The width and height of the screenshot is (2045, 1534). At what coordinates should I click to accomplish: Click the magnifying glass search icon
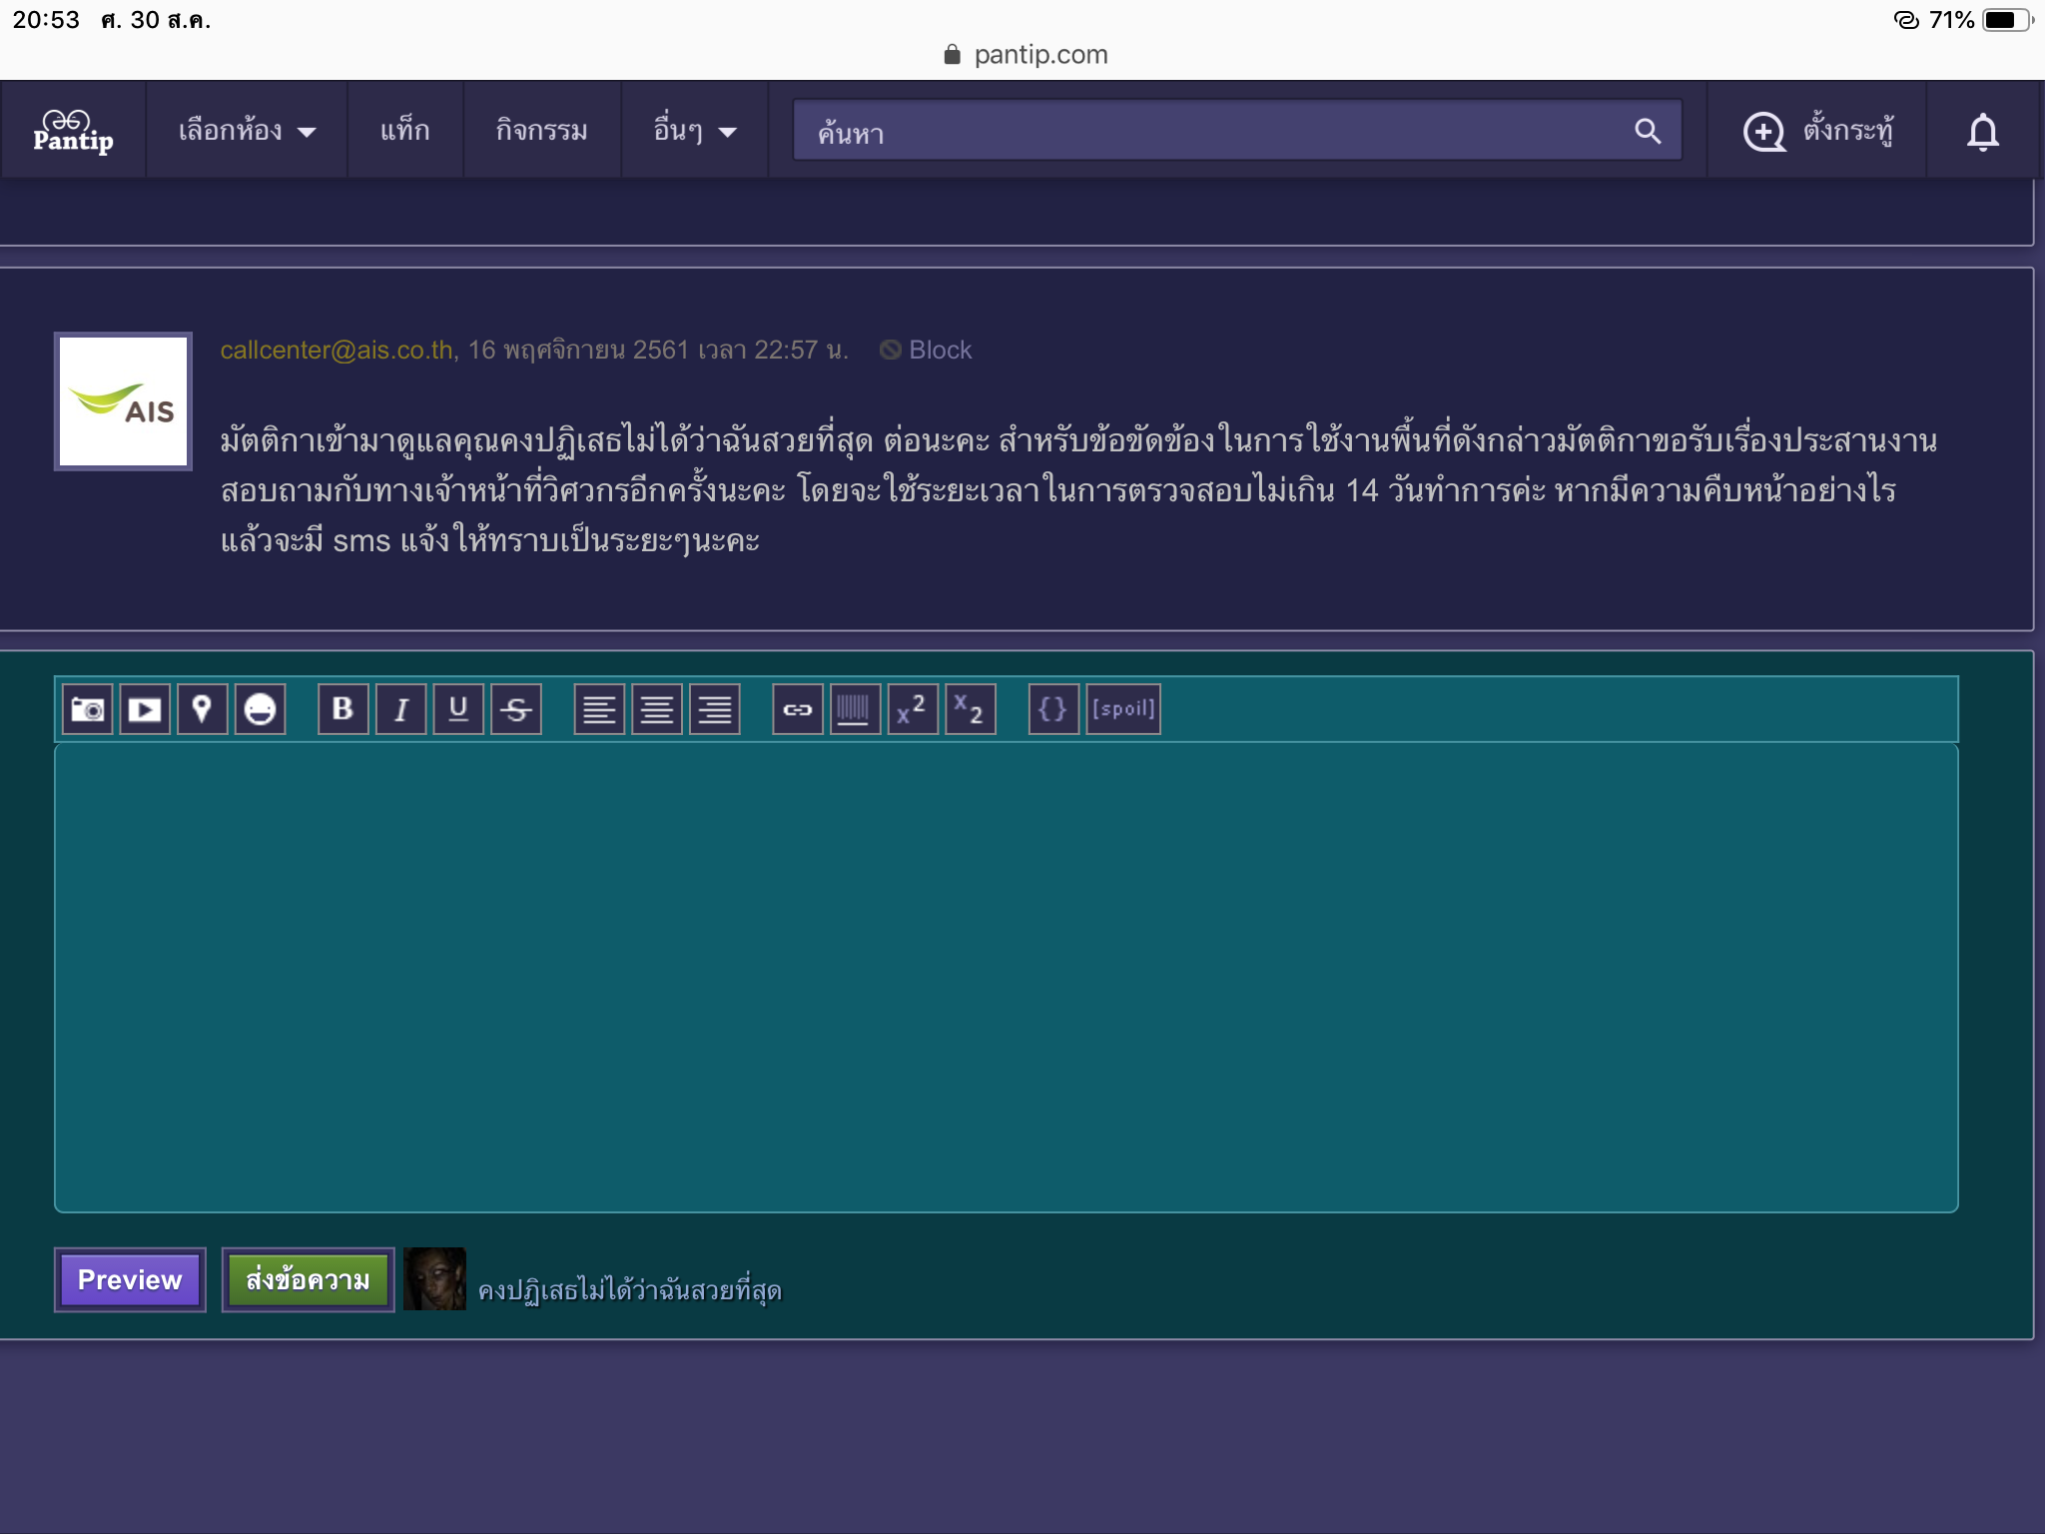pyautogui.click(x=1648, y=131)
